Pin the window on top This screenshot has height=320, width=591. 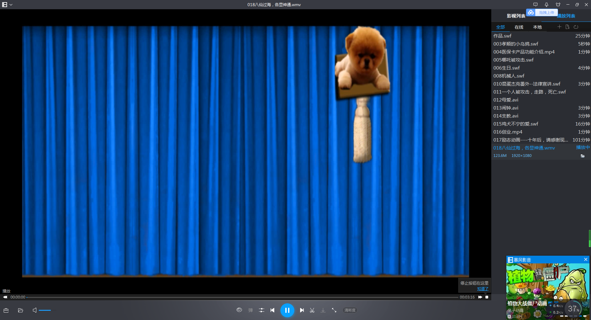click(546, 5)
